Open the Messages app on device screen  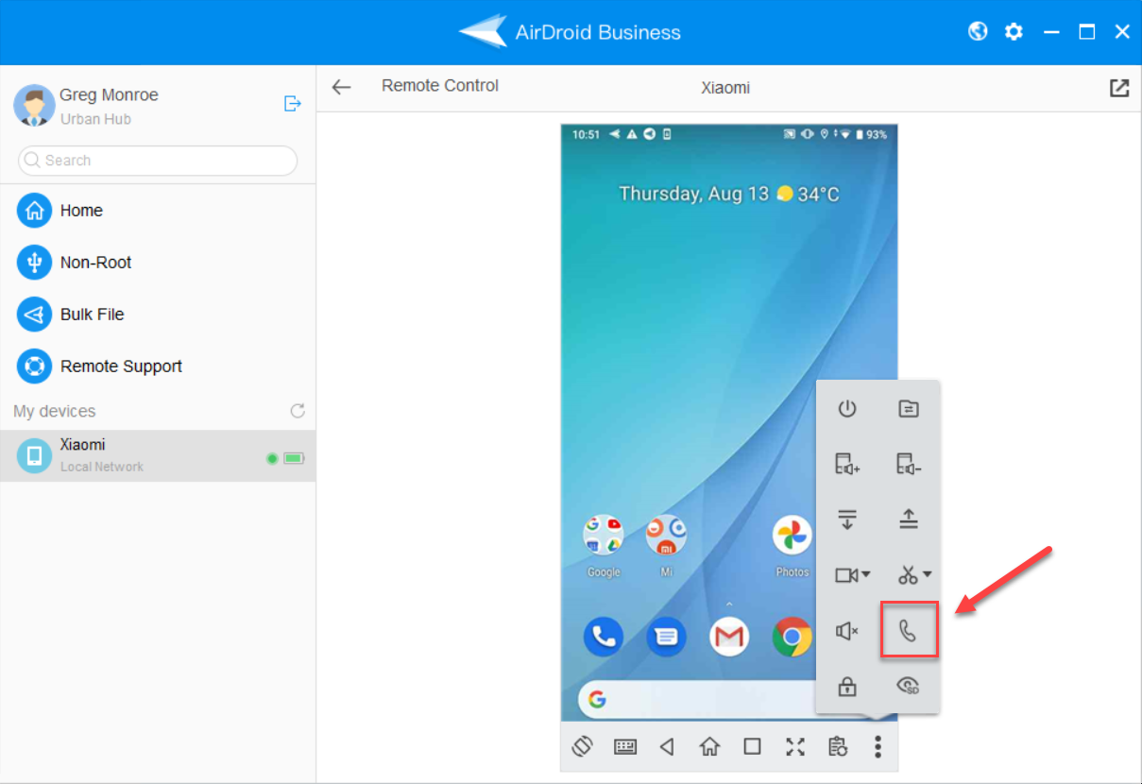pyautogui.click(x=666, y=637)
